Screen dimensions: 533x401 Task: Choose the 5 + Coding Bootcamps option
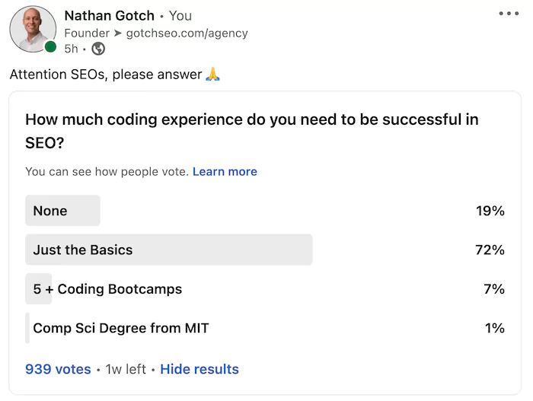pyautogui.click(x=107, y=289)
